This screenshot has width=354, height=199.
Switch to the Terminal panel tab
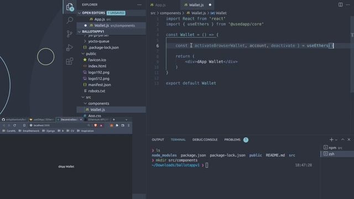tap(178, 140)
